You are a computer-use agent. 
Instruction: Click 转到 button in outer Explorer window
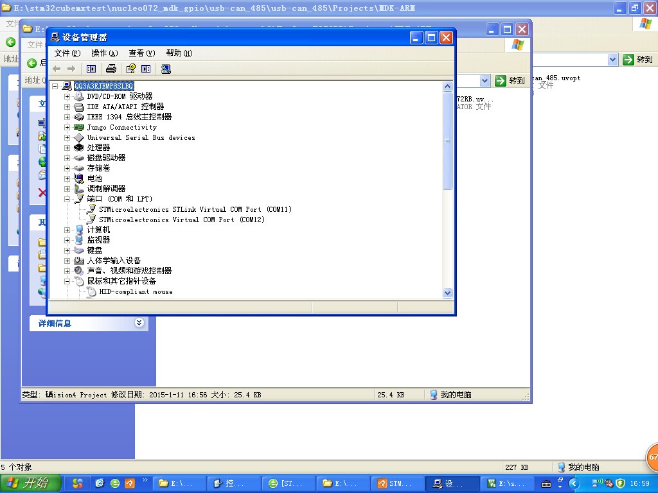(638, 60)
